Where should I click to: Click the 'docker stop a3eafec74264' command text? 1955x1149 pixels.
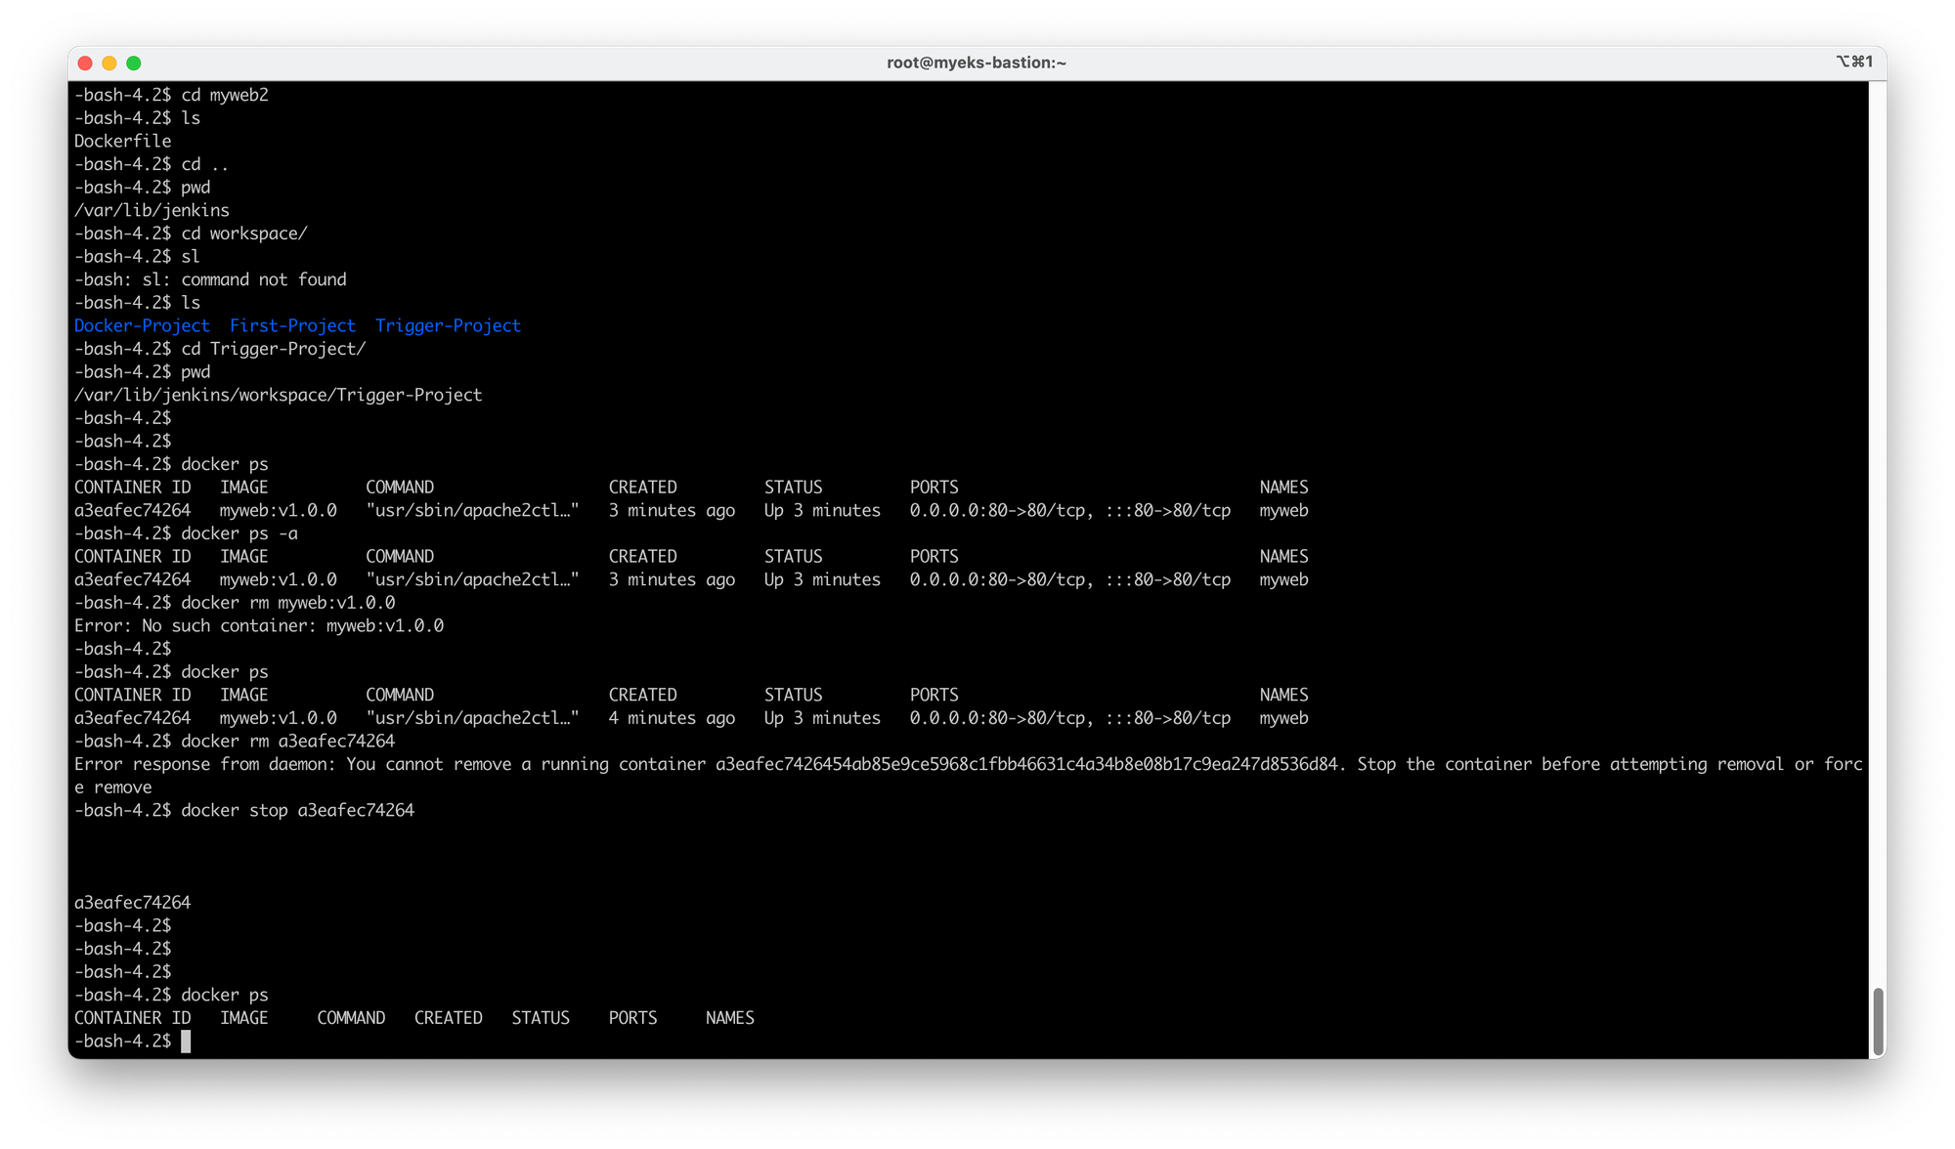[297, 810]
